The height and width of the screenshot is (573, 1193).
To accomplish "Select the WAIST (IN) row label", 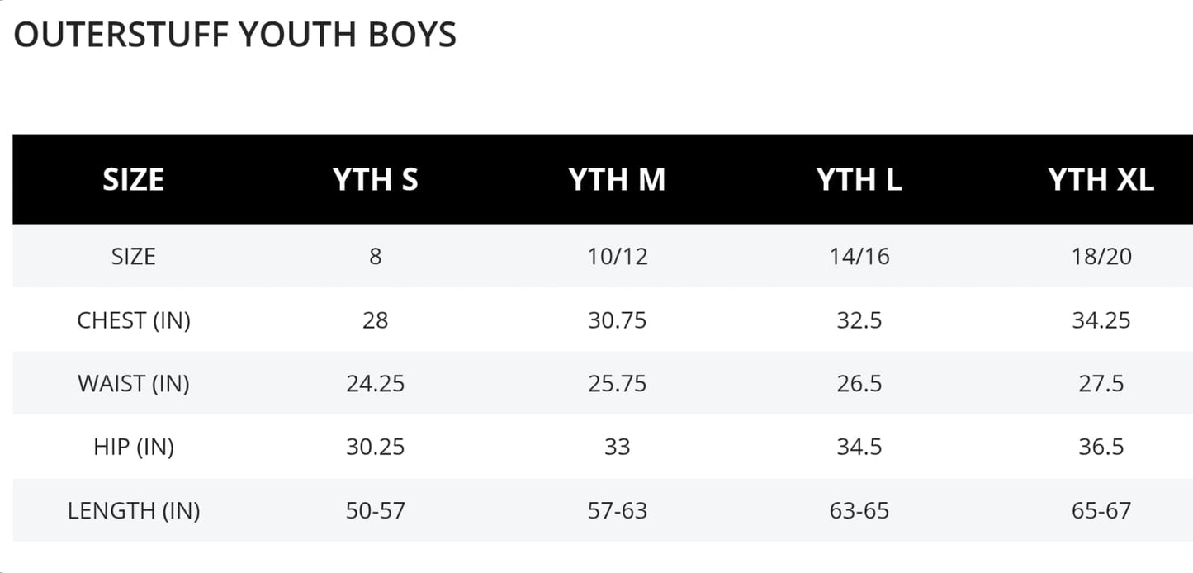I will coord(133,384).
